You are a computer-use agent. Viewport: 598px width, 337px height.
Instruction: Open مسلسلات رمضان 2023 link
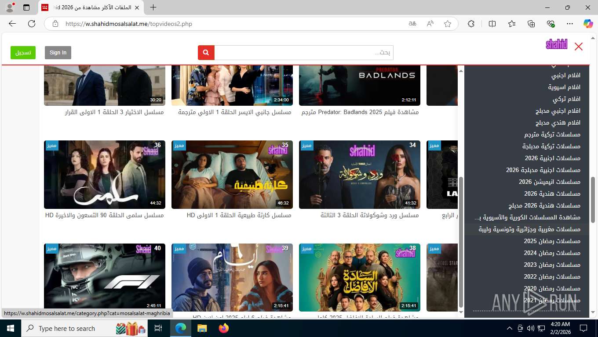(x=552, y=265)
